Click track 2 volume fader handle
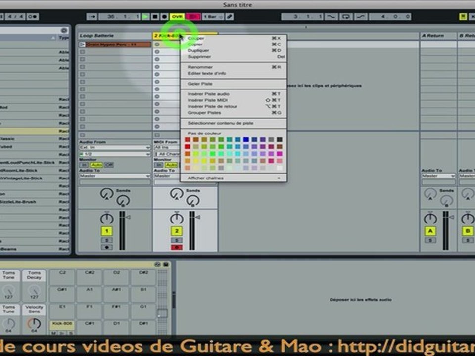The height and width of the screenshot is (356, 475). click(198, 217)
